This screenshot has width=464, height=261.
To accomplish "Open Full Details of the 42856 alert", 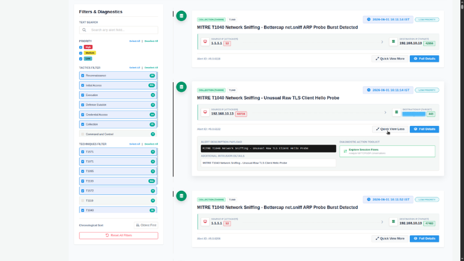I will pos(424,59).
